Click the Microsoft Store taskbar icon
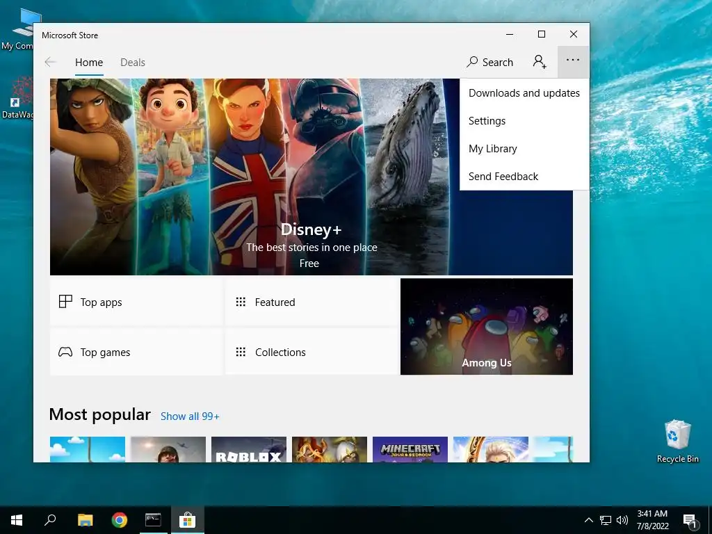 tap(187, 520)
